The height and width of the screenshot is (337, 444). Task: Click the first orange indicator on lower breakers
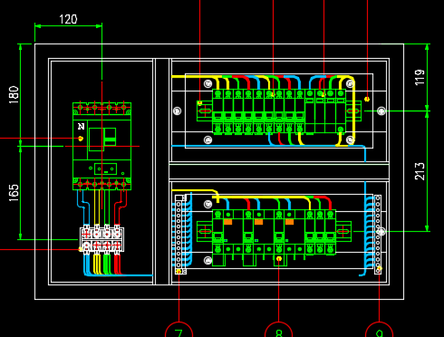[x=227, y=222]
